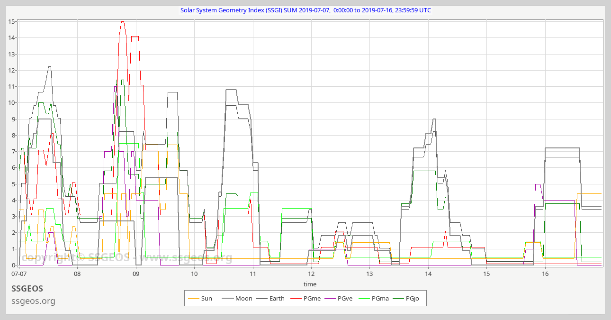This screenshot has width=611, height=320.
Task: Click x-axis tick label 16
Action: 545,274
